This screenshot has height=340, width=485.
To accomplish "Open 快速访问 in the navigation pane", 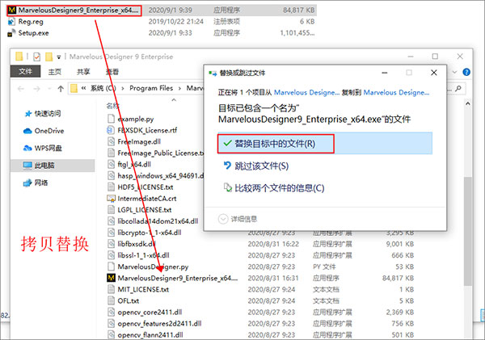I will coord(48,113).
